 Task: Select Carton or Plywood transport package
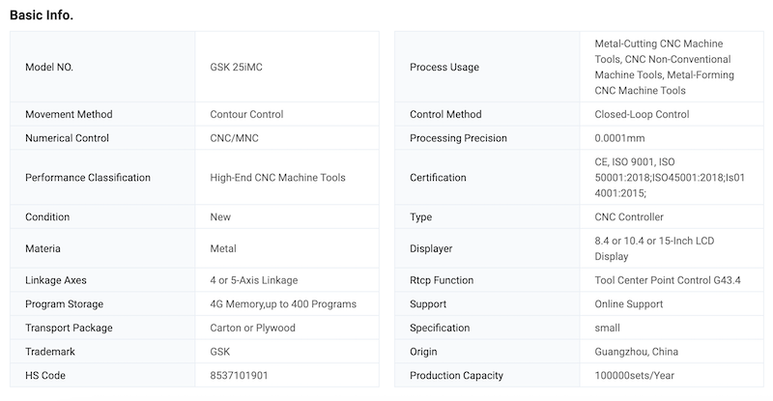click(252, 328)
